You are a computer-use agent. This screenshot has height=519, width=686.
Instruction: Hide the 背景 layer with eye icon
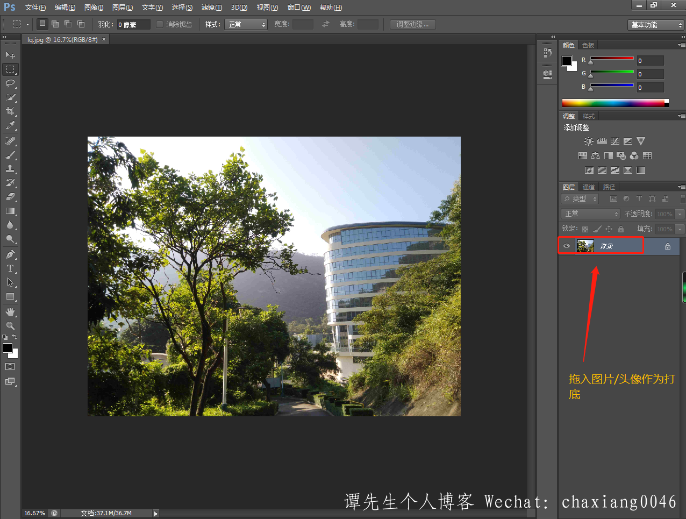point(567,246)
